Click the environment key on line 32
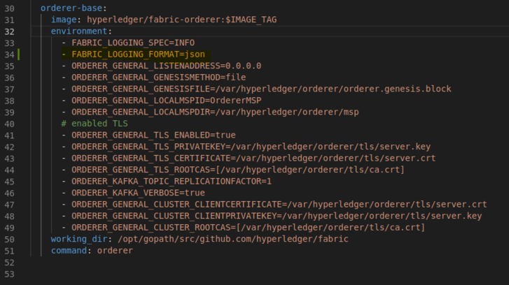Screen dimensions: 509x285 pos(79,31)
